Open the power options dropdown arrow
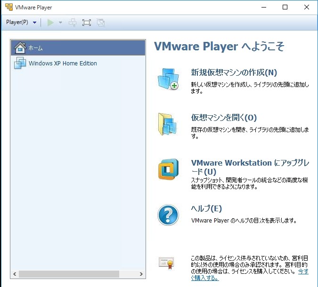This screenshot has width=318, height=287. pyautogui.click(x=60, y=23)
